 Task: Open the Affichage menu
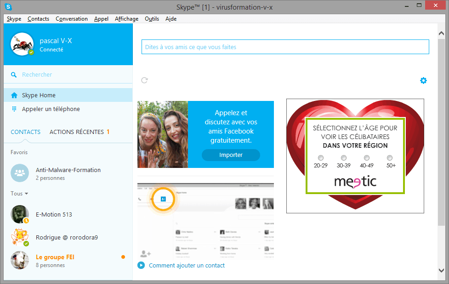pyautogui.click(x=126, y=19)
